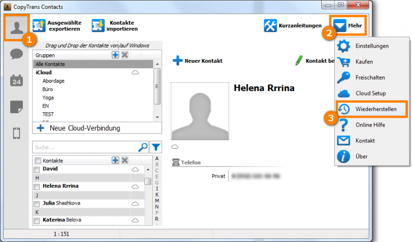
Task: Tick the checkbox for David
Action: (x=37, y=170)
